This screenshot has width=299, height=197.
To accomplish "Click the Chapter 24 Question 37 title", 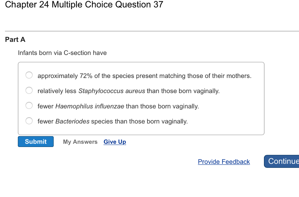I will click(x=83, y=5).
